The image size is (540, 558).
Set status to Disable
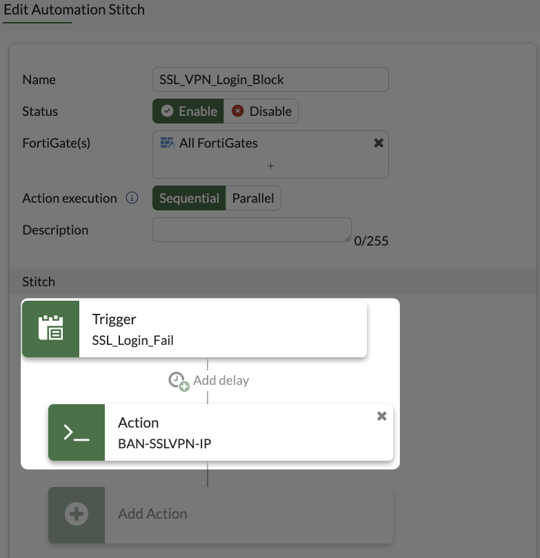click(261, 111)
